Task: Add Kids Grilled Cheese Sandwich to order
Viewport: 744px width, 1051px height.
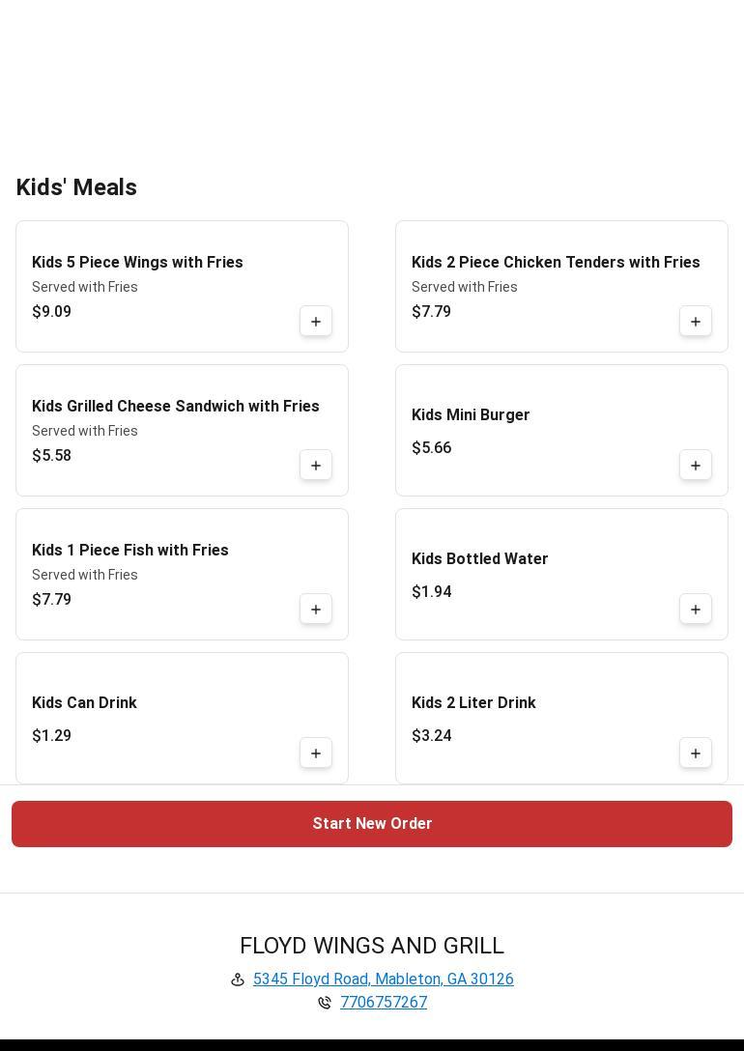Action: 316,466
